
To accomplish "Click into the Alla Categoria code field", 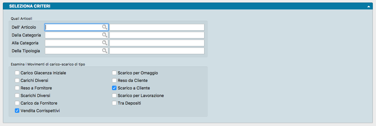I will coord(73,43).
